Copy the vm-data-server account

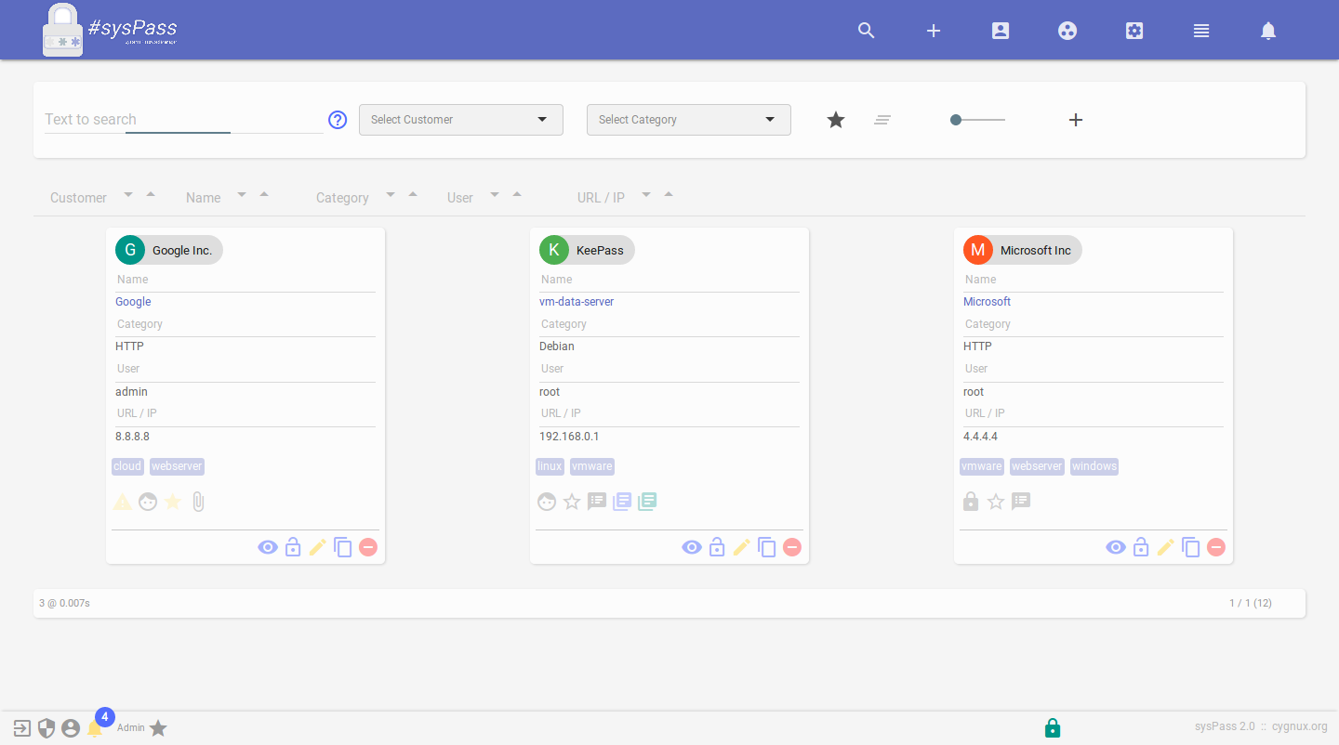767,547
